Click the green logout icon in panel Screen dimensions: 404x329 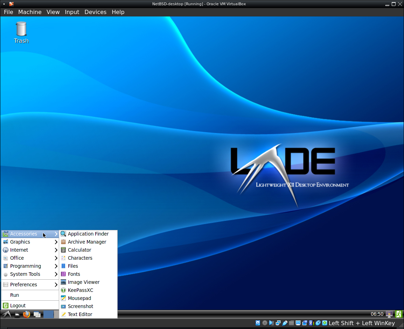(x=398, y=314)
